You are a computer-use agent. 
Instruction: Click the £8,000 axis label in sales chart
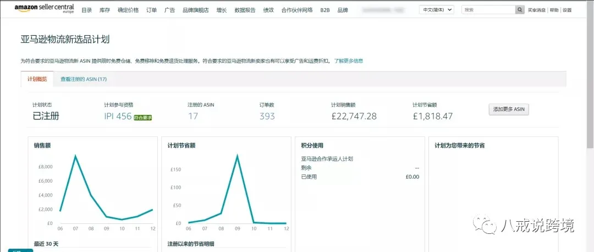tap(46, 167)
